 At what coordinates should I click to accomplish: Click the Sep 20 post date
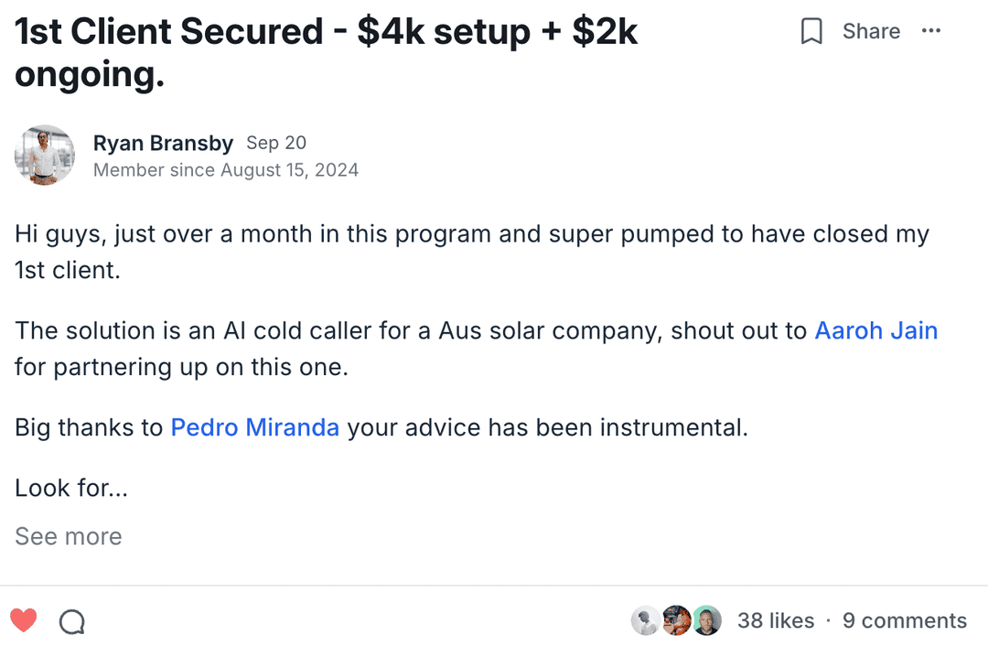click(276, 144)
